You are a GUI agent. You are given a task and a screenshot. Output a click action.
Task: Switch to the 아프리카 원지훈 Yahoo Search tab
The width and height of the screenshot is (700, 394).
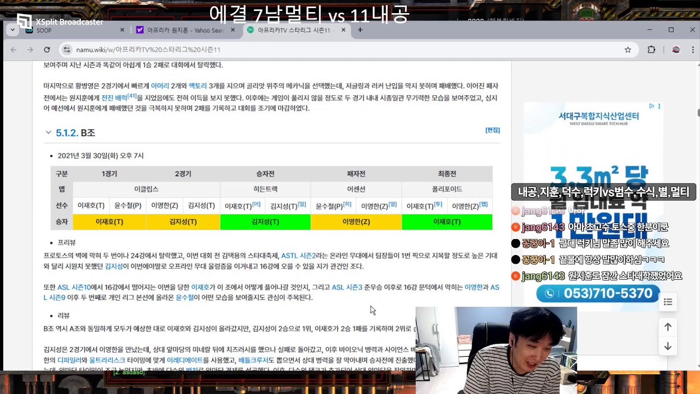(185, 30)
